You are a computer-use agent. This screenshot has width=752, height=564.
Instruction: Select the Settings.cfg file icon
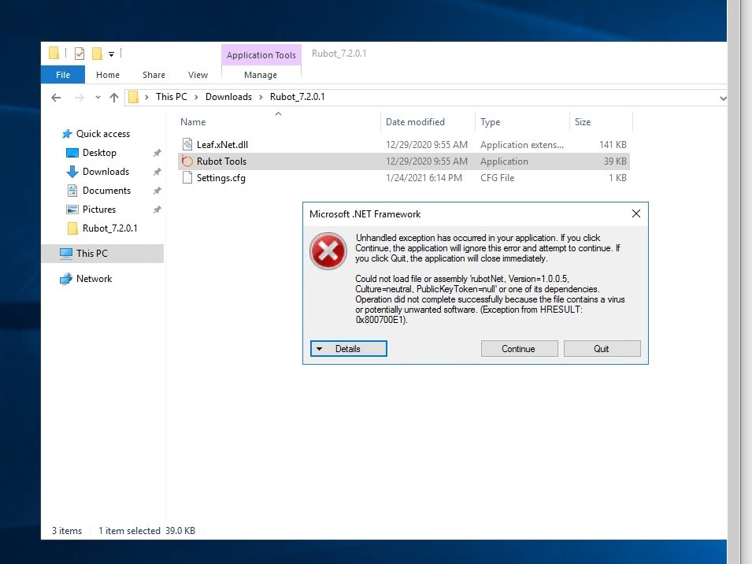tap(187, 178)
